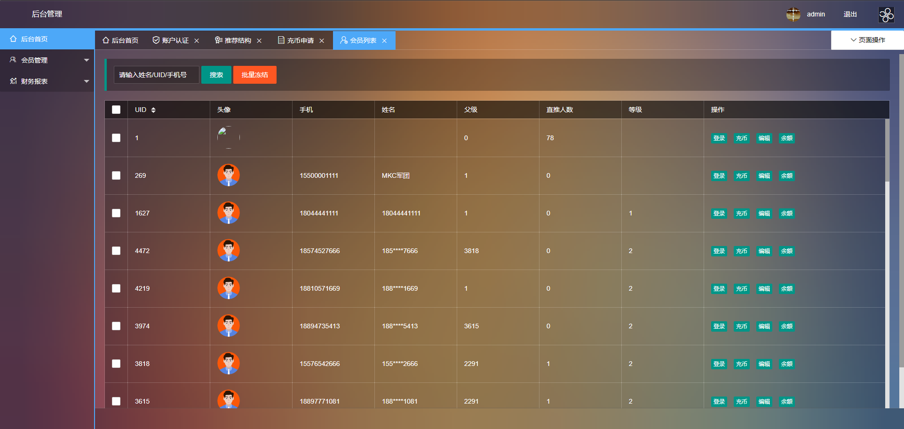Close the 账户认证 tab
Image resolution: width=904 pixels, height=429 pixels.
pos(197,41)
